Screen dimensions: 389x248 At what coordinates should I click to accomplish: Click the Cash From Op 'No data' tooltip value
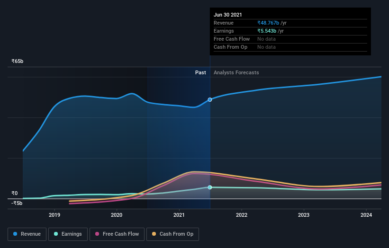(x=266, y=47)
